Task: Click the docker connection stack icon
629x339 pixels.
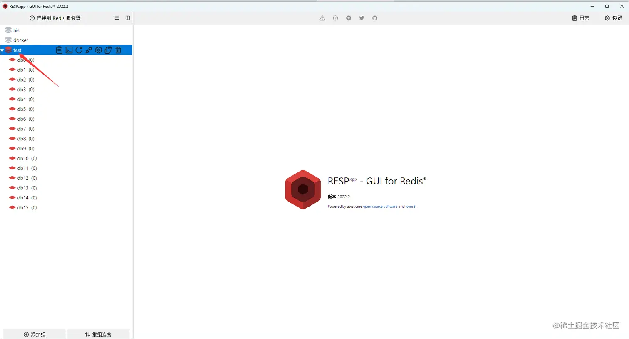Action: click(8, 40)
